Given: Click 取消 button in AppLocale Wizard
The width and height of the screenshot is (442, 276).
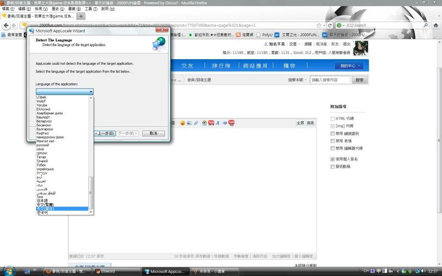Looking at the screenshot, I should pos(153,134).
